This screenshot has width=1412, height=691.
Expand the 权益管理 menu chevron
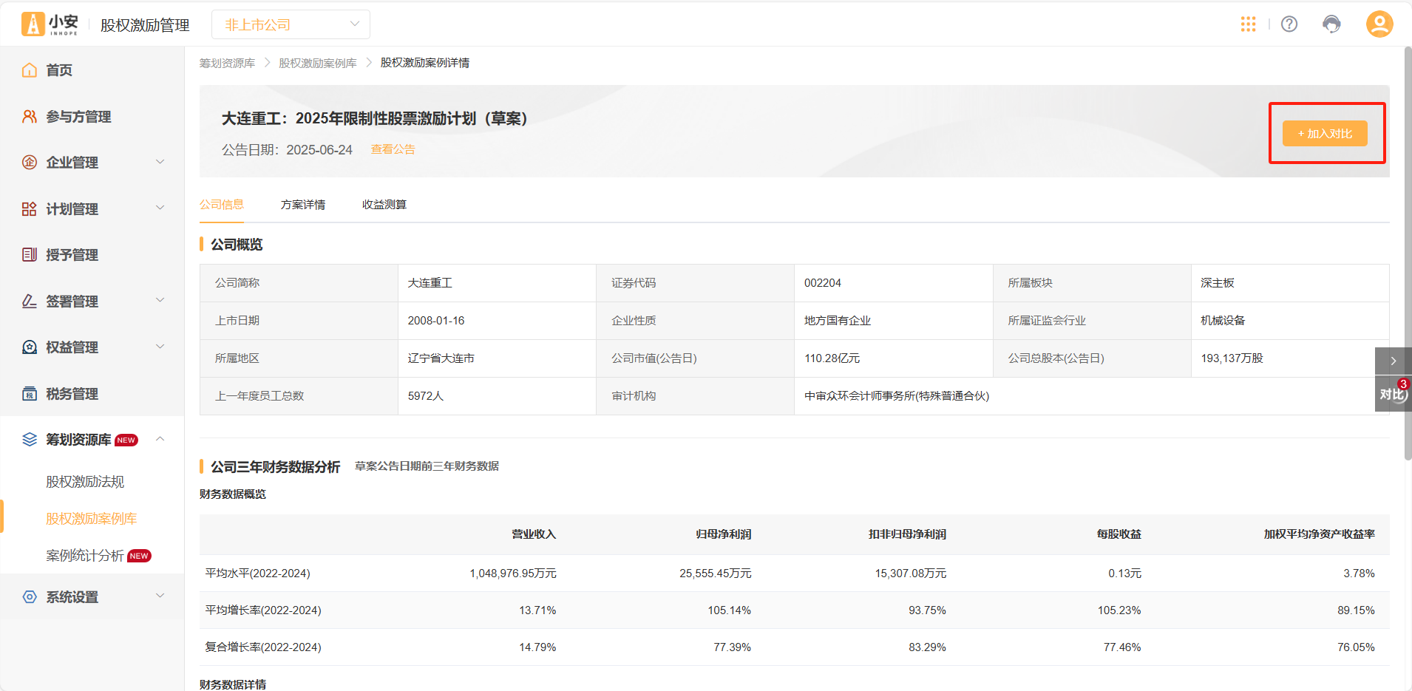pos(160,347)
